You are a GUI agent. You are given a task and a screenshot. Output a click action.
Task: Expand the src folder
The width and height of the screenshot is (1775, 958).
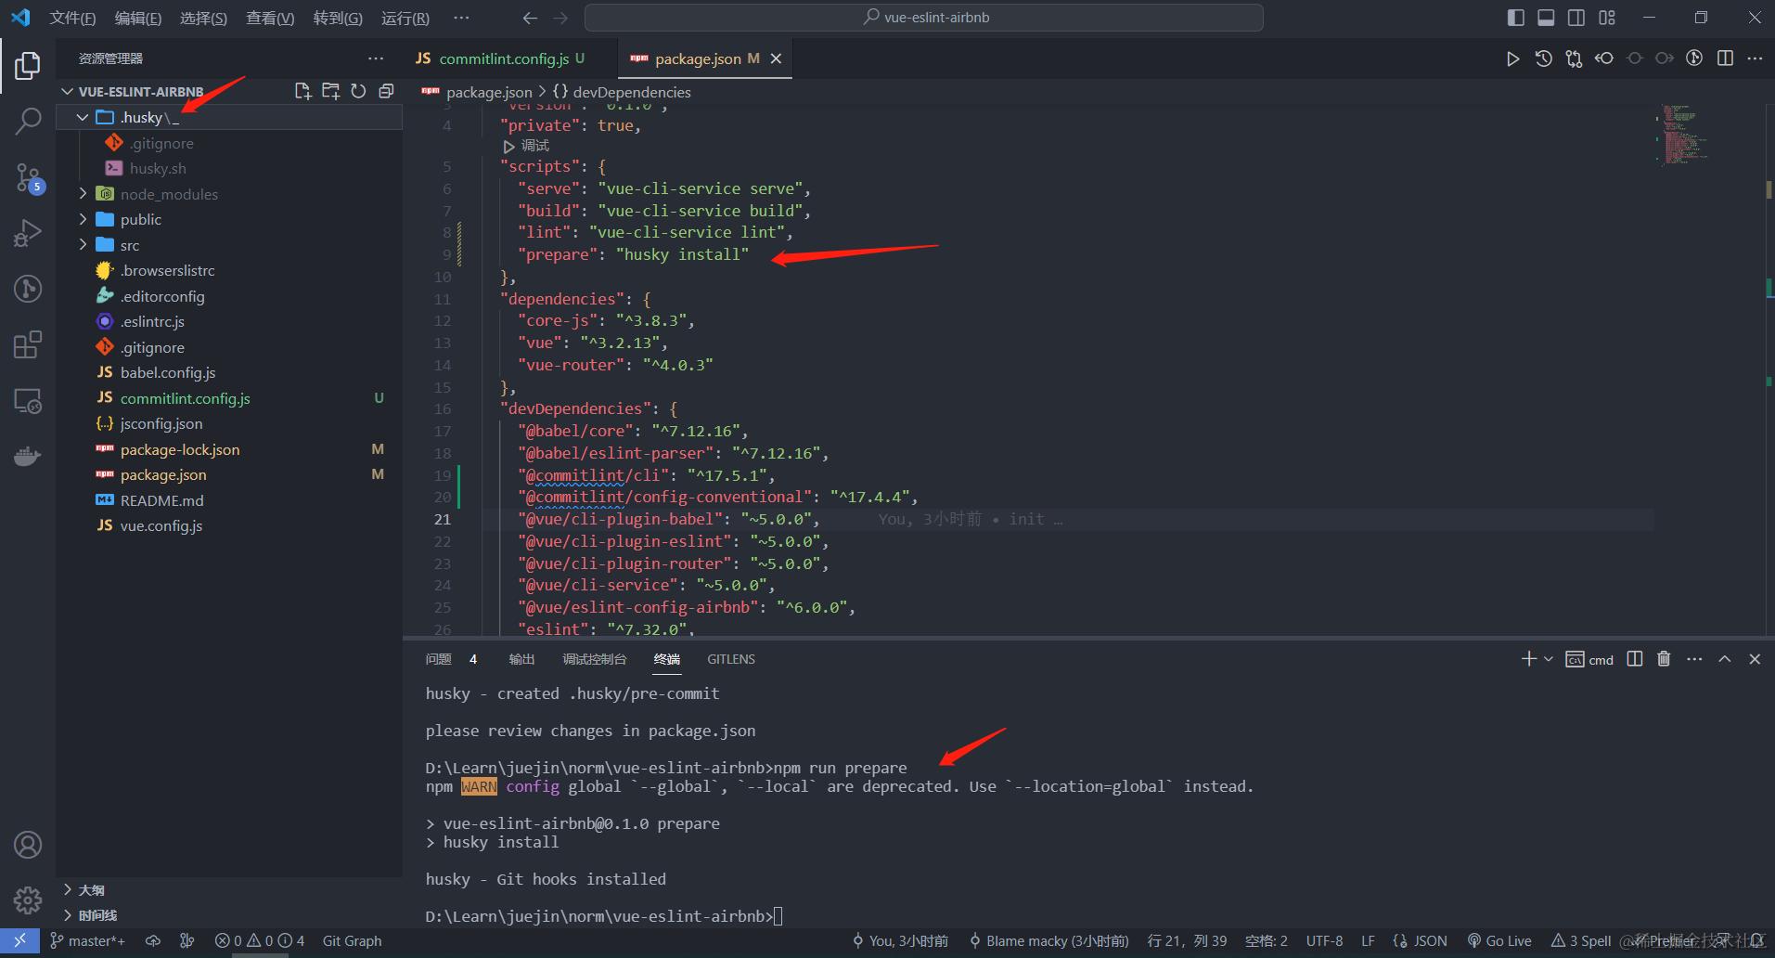130,245
